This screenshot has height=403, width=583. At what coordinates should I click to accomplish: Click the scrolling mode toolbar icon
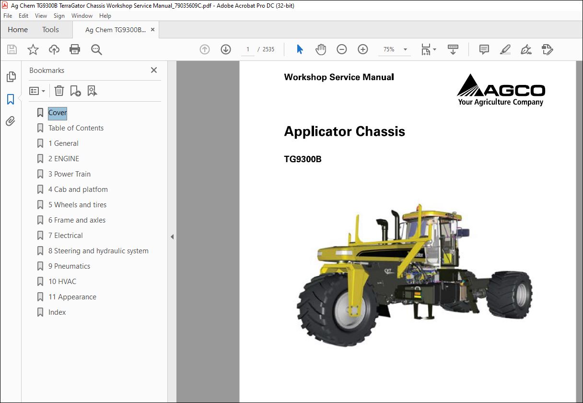453,49
